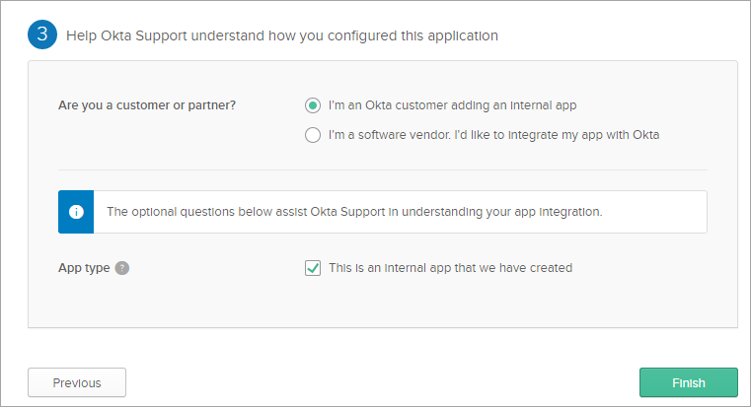Uncheck the internal app we created checkbox
Viewport: 751px width, 407px height.
pyautogui.click(x=313, y=268)
